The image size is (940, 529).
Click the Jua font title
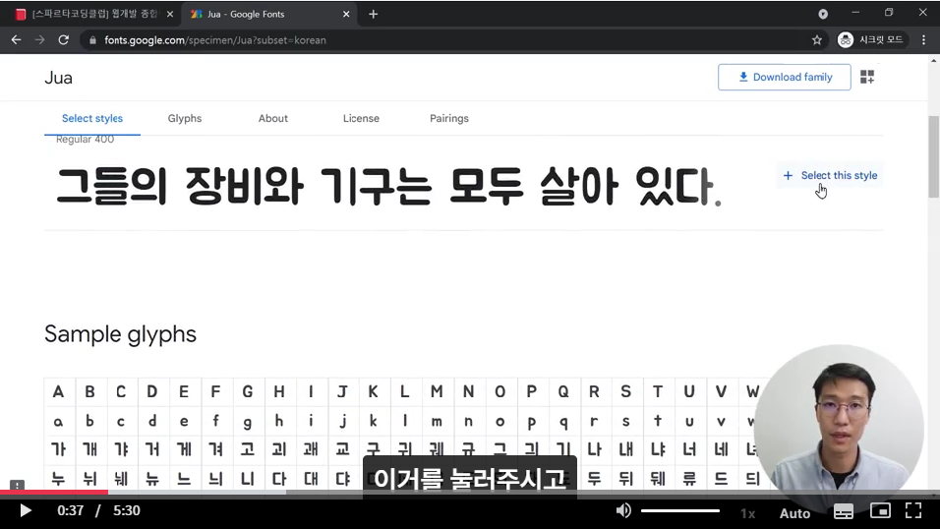[58, 78]
